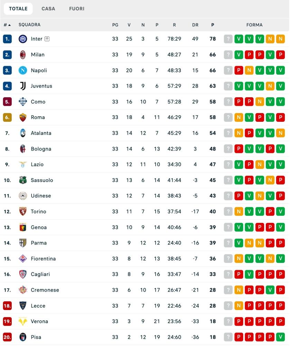Sort table by the # rank column

click(x=7, y=25)
